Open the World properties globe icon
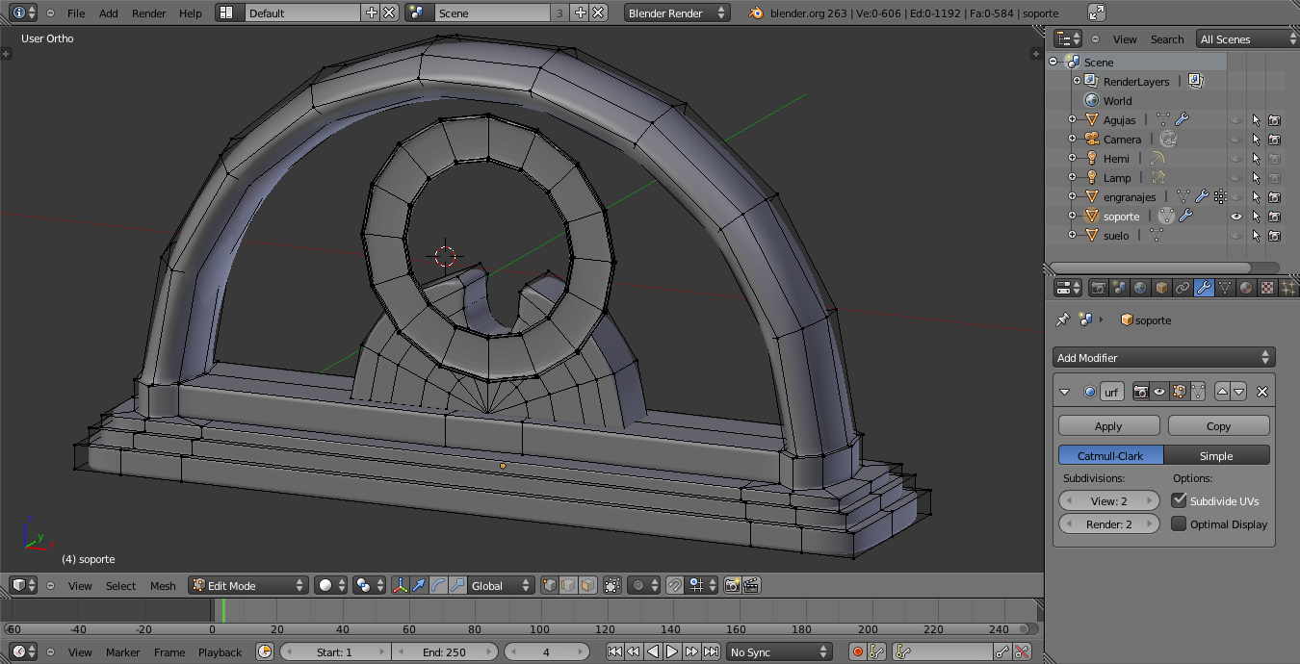This screenshot has width=1300, height=664. [x=1140, y=288]
